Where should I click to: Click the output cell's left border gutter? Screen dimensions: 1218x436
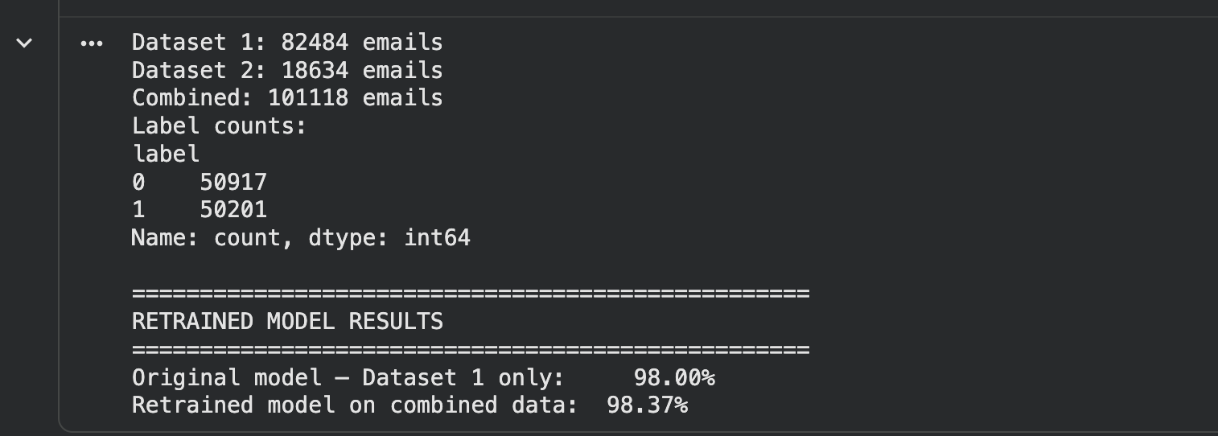point(60,225)
